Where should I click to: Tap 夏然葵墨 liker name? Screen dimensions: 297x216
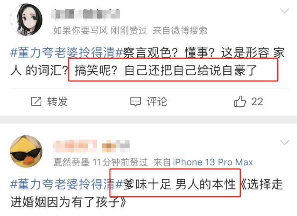pyautogui.click(x=71, y=162)
